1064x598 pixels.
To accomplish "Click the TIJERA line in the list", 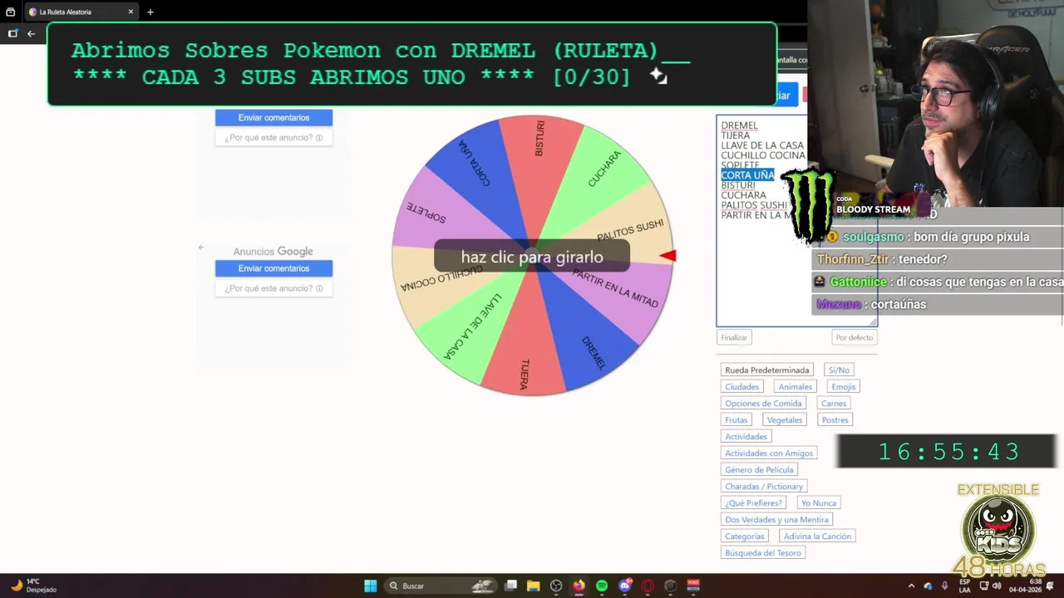I will 735,135.
